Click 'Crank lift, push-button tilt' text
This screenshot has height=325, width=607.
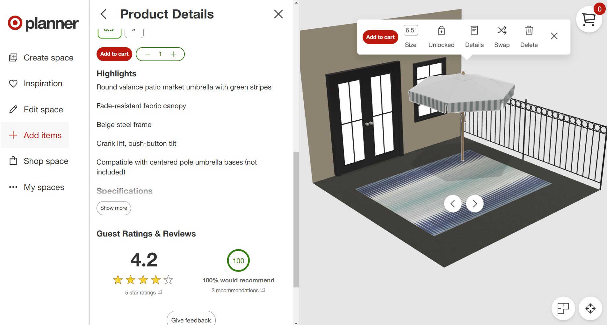pyautogui.click(x=136, y=144)
